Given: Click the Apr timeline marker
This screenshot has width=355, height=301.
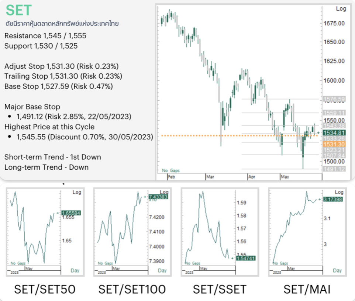Looking at the screenshot, I should tap(252, 177).
